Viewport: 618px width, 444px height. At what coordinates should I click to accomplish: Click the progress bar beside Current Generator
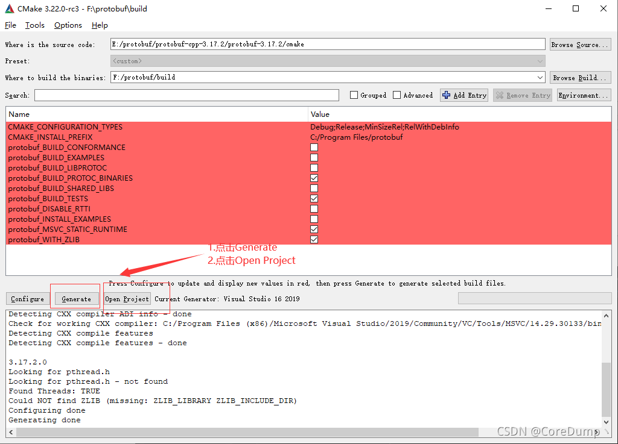tap(535, 298)
